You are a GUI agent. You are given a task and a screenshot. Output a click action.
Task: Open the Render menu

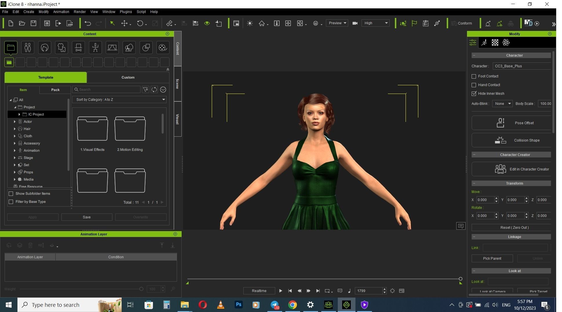coord(80,12)
